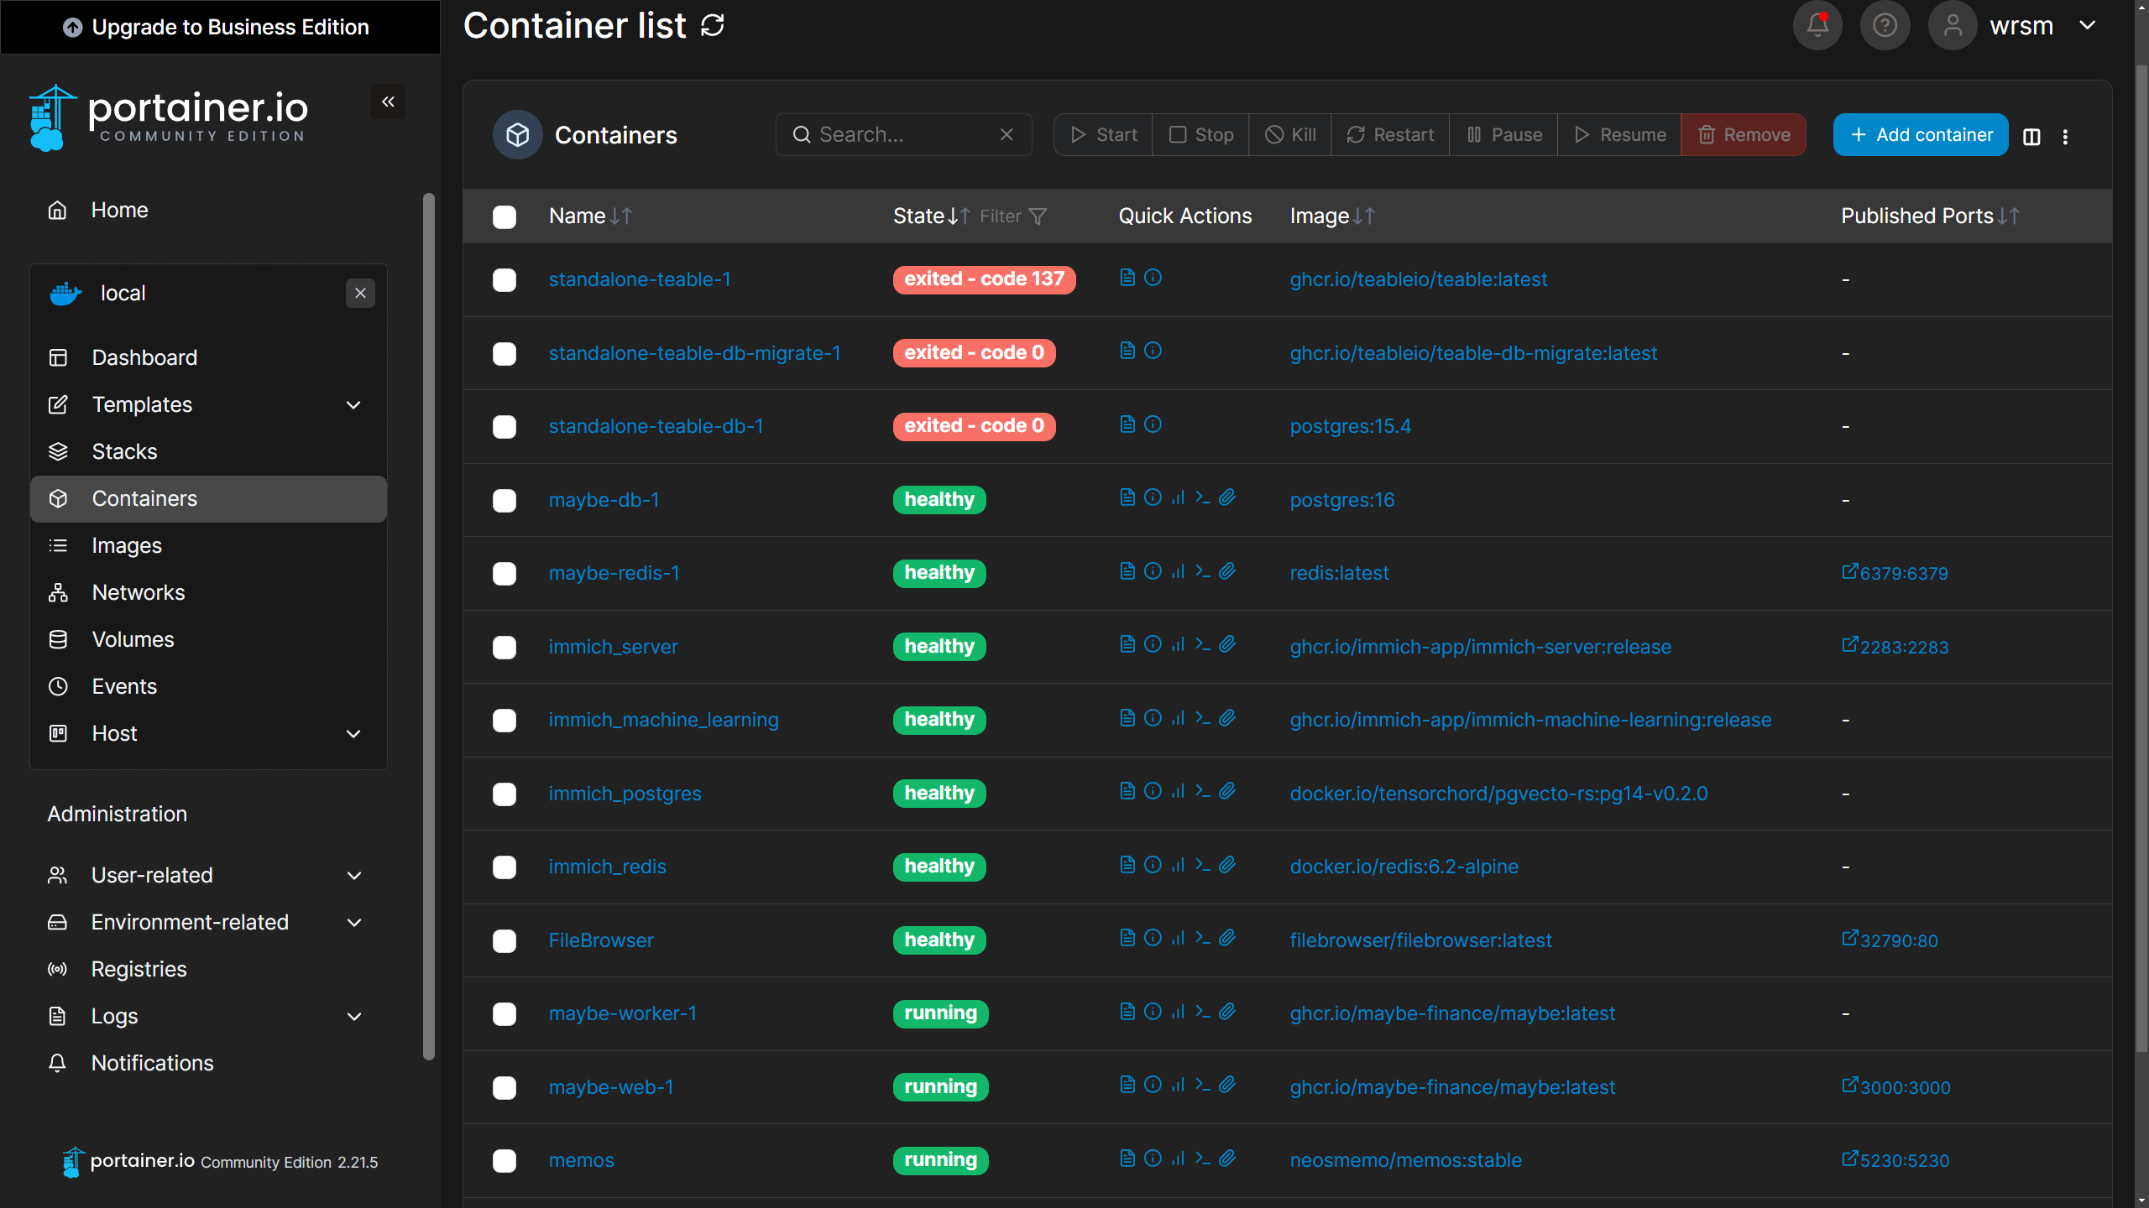The height and width of the screenshot is (1208, 2149).
Task: Open Dashboard in sidebar
Action: pyautogui.click(x=208, y=357)
